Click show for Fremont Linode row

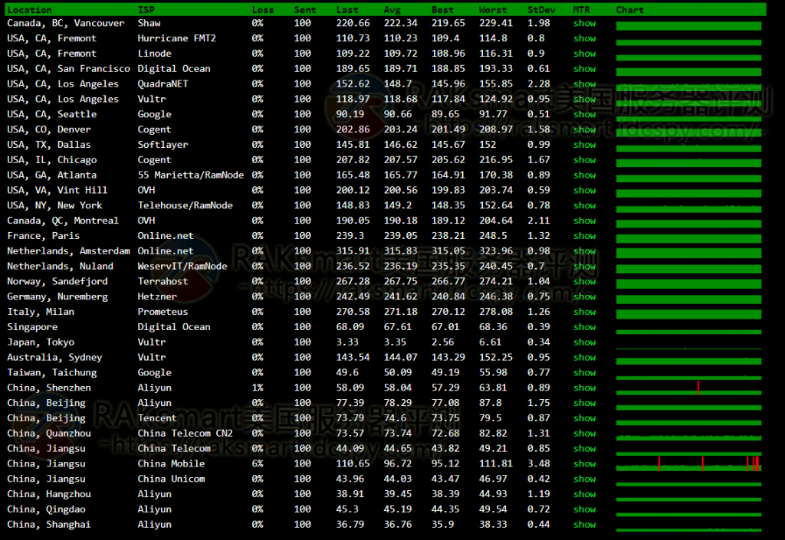pos(584,54)
